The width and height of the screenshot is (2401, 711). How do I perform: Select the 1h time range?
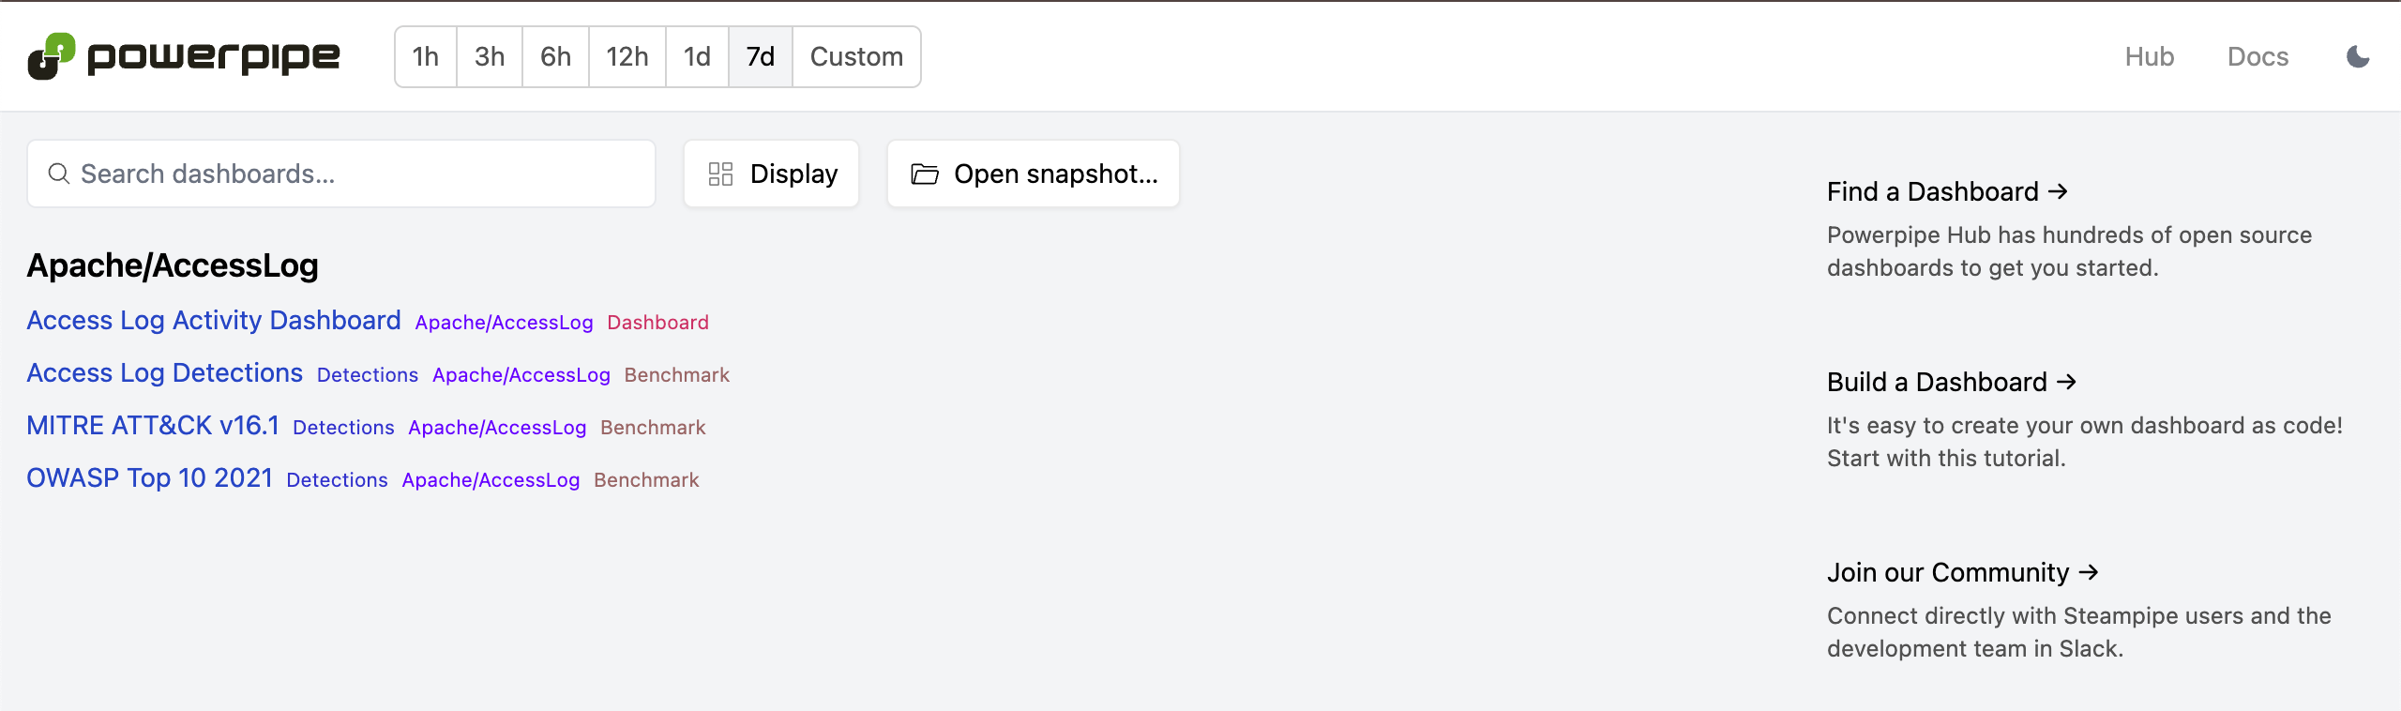426,57
